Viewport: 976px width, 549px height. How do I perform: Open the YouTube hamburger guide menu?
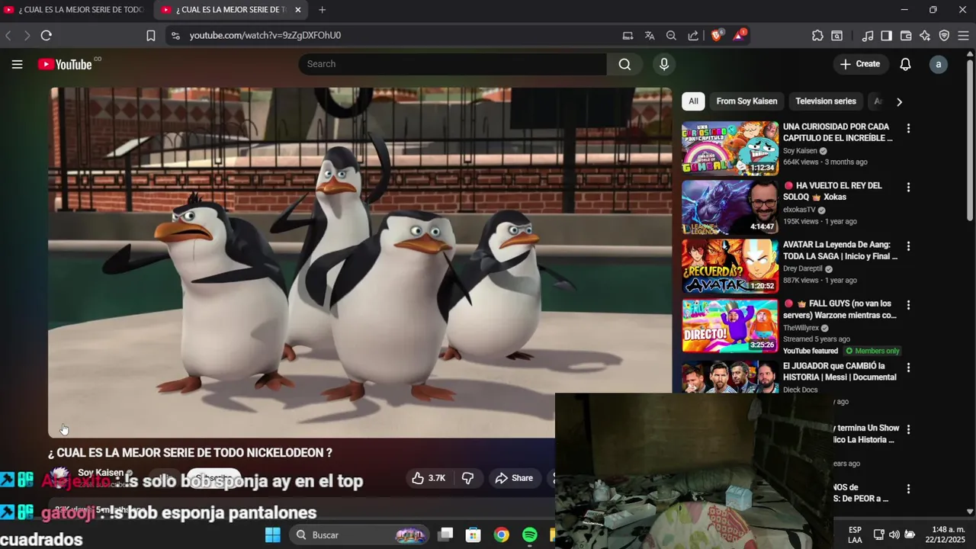(17, 64)
